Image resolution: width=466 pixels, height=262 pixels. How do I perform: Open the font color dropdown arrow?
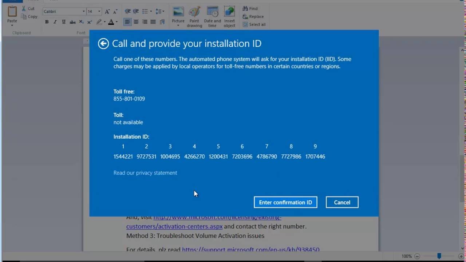[116, 22]
